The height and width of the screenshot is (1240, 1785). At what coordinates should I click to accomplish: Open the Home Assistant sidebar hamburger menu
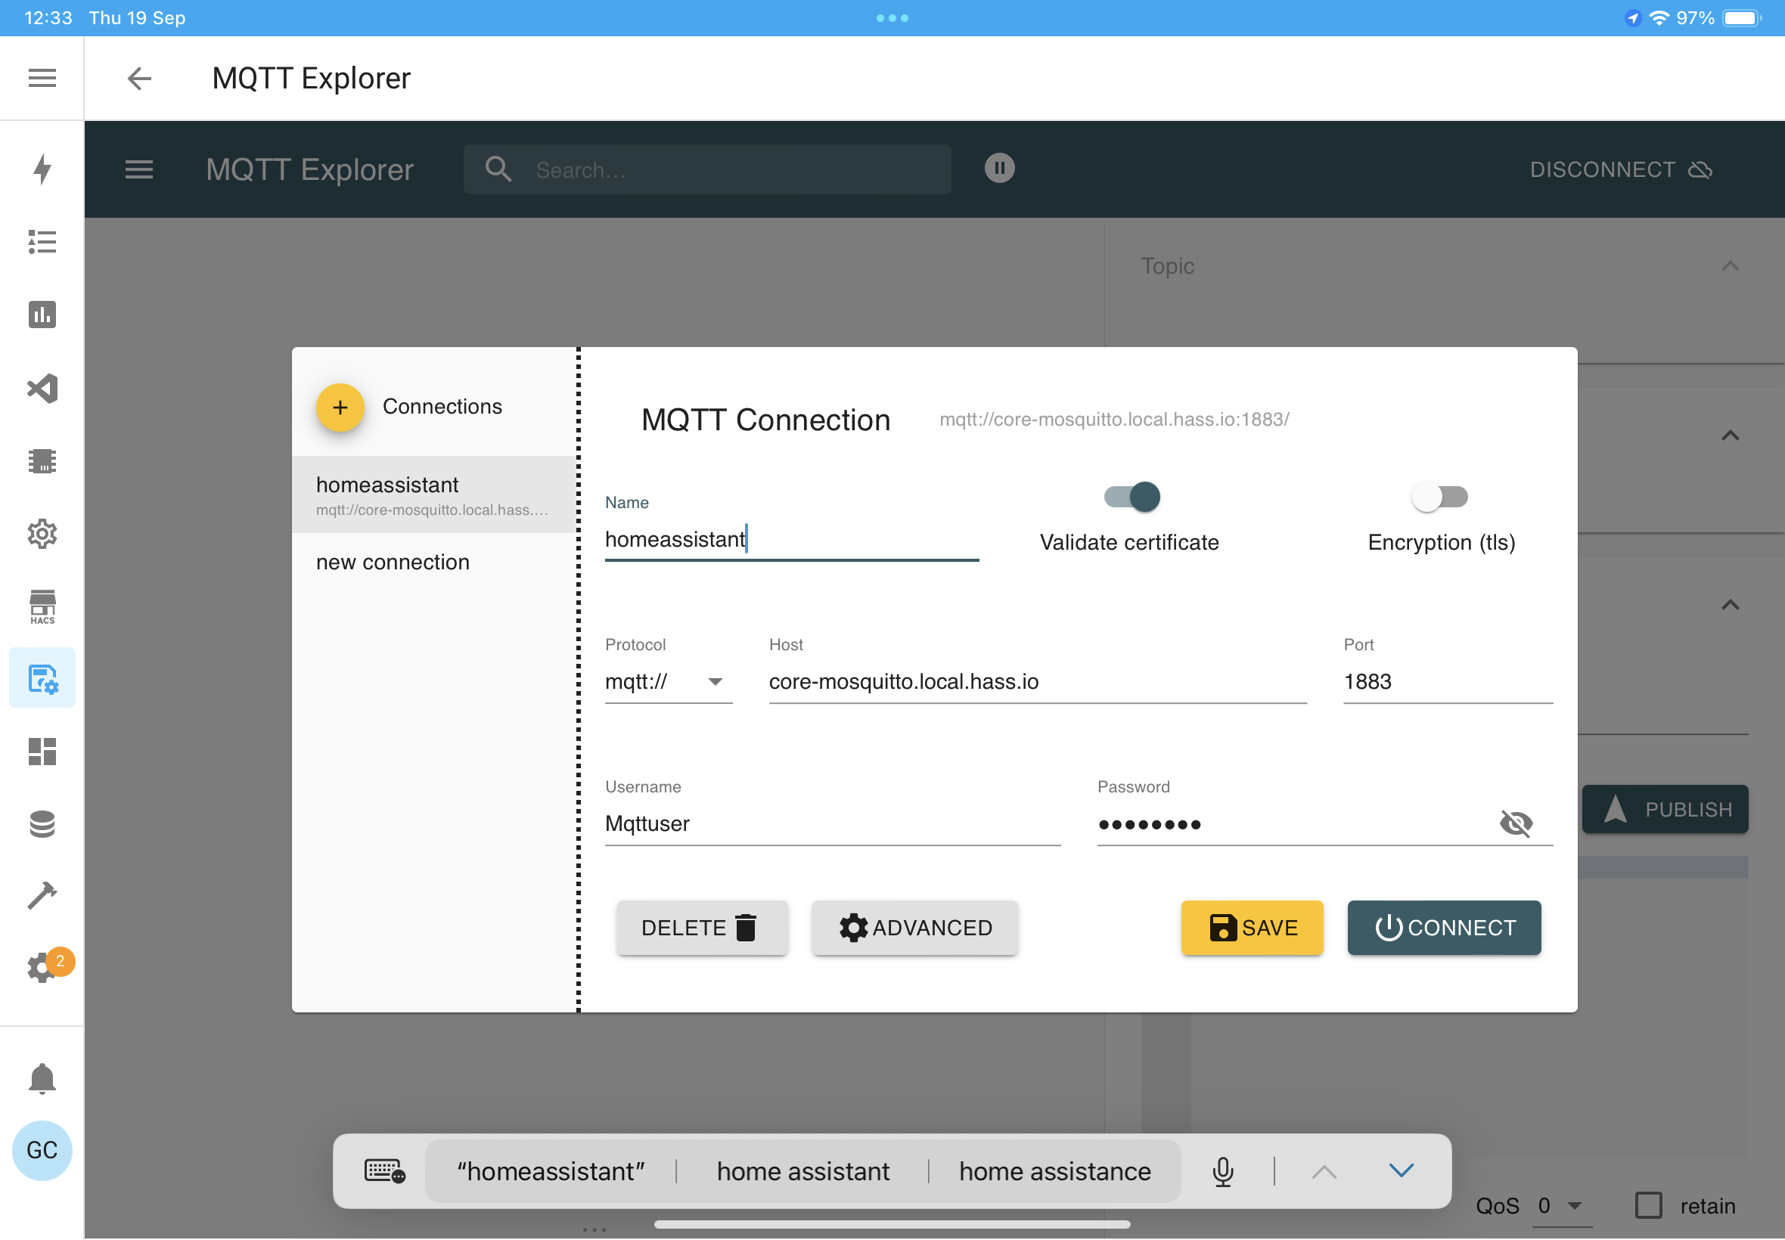tap(42, 78)
